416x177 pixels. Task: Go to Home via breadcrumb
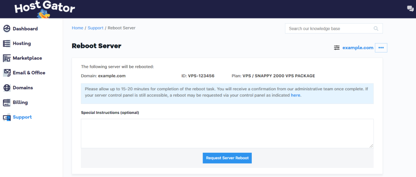tap(77, 28)
